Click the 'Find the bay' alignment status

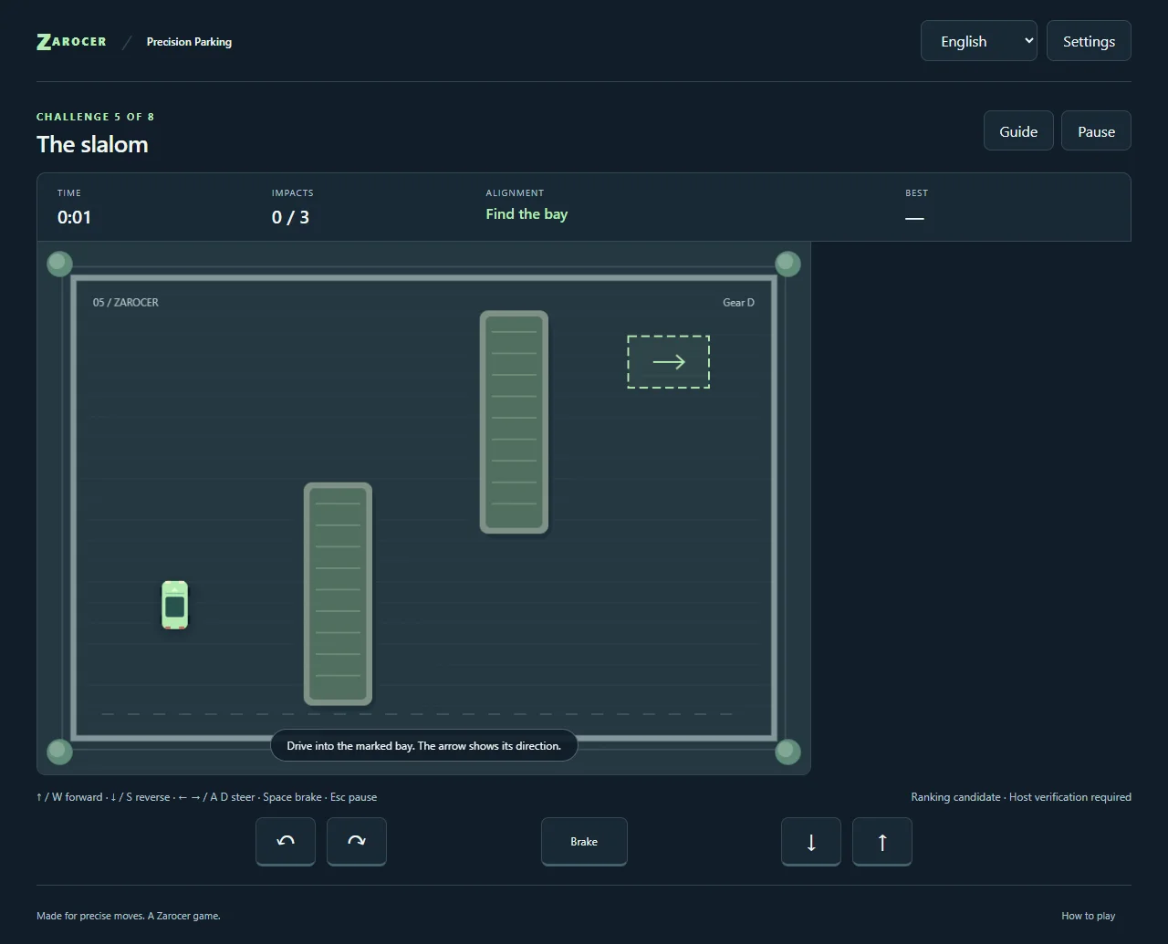click(x=527, y=214)
